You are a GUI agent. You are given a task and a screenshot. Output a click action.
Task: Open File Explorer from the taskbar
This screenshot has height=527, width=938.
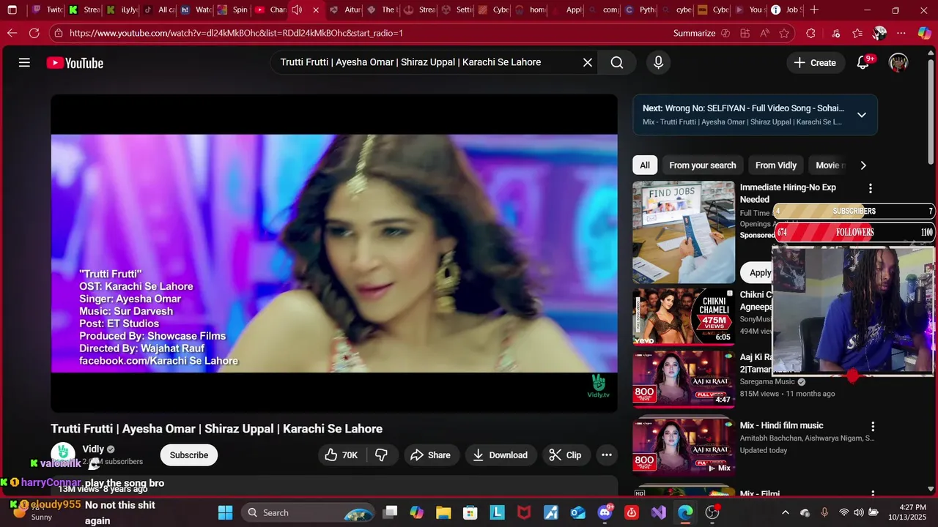pos(443,512)
